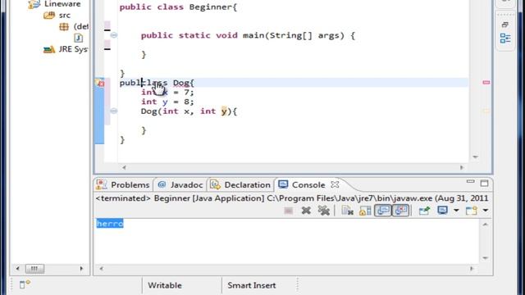Click the yellow warning marker in overview ruler
The image size is (525, 295).
(486, 111)
